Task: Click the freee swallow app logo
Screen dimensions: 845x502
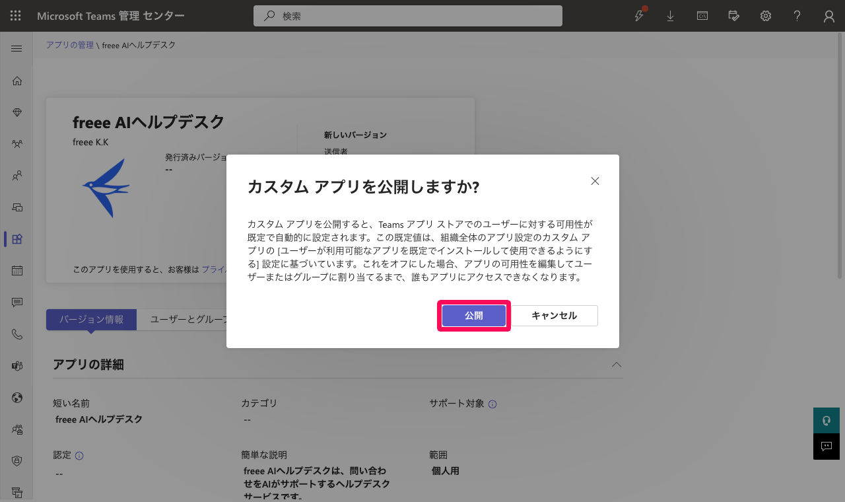Action: [x=106, y=188]
